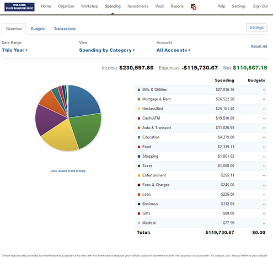Click the blue Bills & Utilities legend square

[x=139, y=90]
